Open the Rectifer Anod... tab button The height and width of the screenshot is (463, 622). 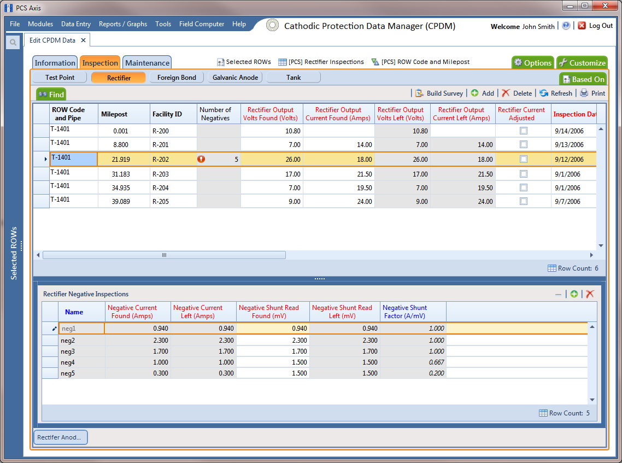click(60, 437)
